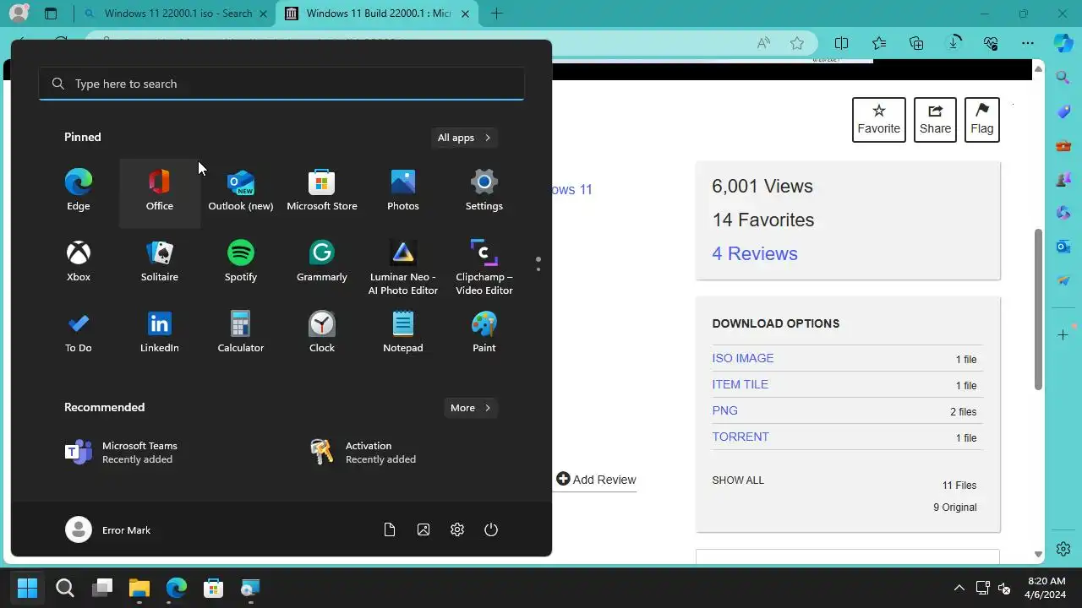Open Microsoft Store on taskbar

coord(213,588)
